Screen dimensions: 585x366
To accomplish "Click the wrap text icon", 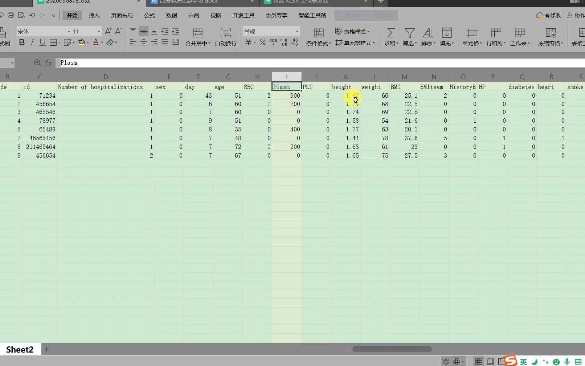I will (225, 33).
